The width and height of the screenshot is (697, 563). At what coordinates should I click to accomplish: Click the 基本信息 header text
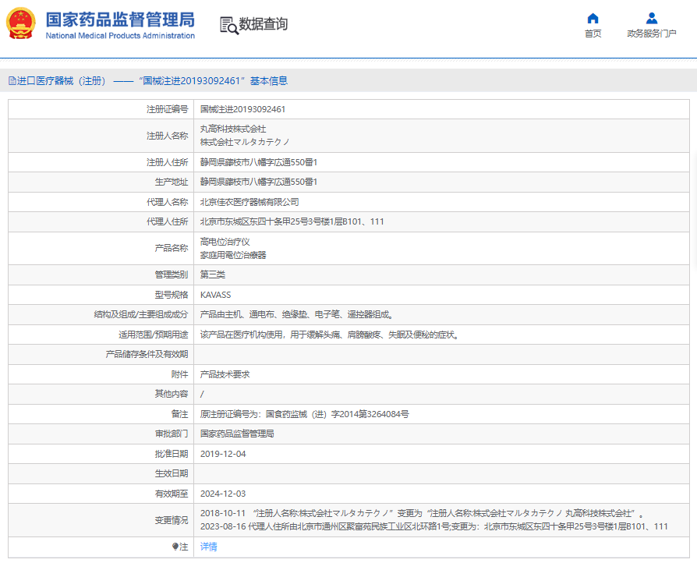point(268,81)
